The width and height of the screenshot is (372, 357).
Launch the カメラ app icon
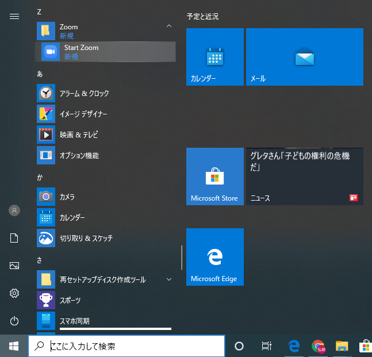pyautogui.click(x=46, y=197)
